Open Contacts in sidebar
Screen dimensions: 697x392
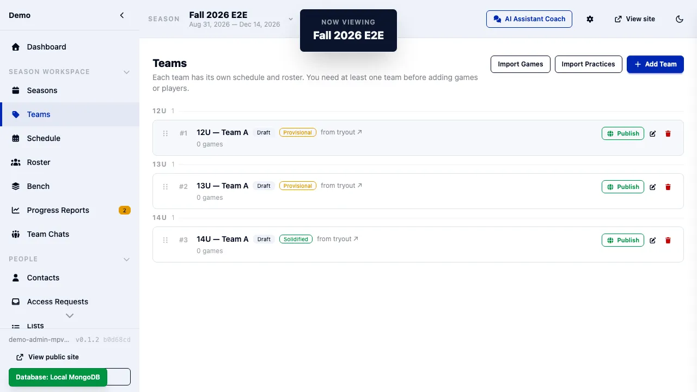[70, 278]
